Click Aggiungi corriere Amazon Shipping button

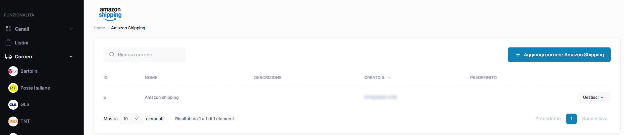pyautogui.click(x=559, y=55)
